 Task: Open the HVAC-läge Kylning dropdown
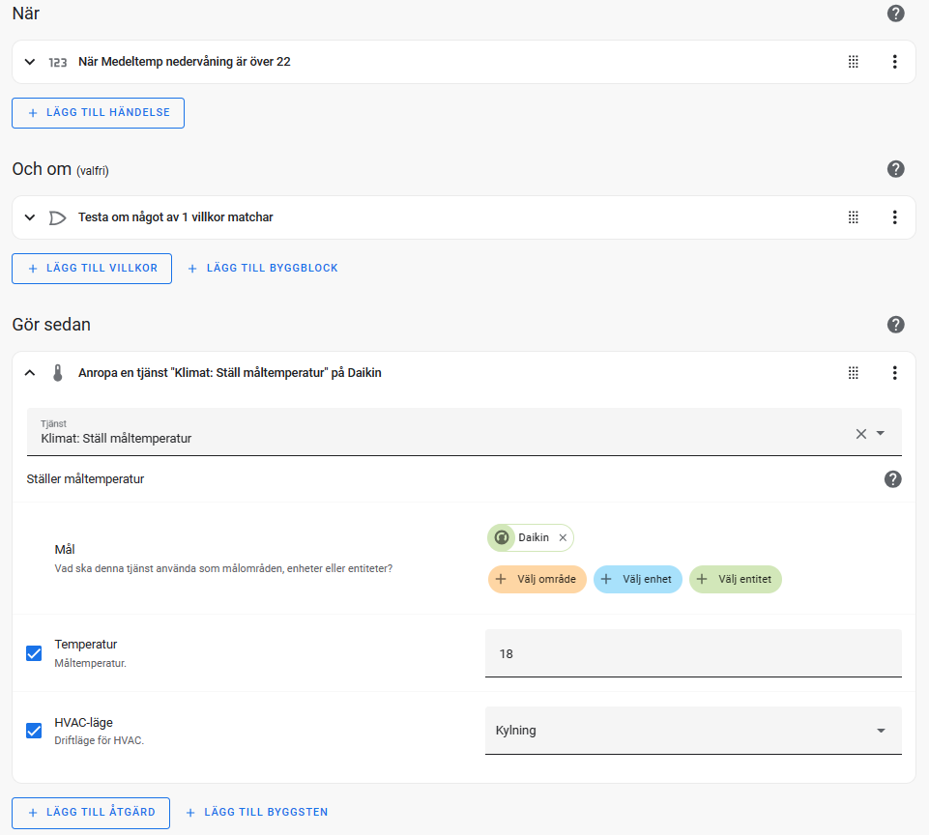692,731
